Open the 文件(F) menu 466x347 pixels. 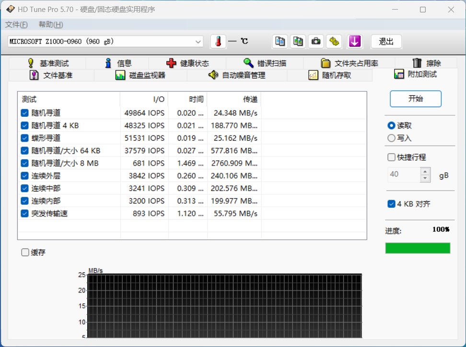tap(16, 24)
